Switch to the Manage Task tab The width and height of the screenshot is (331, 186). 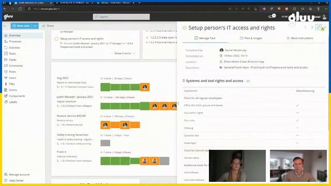pyautogui.click(x=205, y=38)
